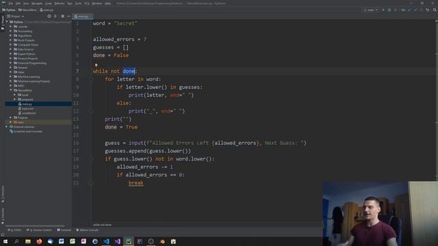
Task: Collapse the 'for letter in word' block fold marker
Action: (x=91, y=79)
